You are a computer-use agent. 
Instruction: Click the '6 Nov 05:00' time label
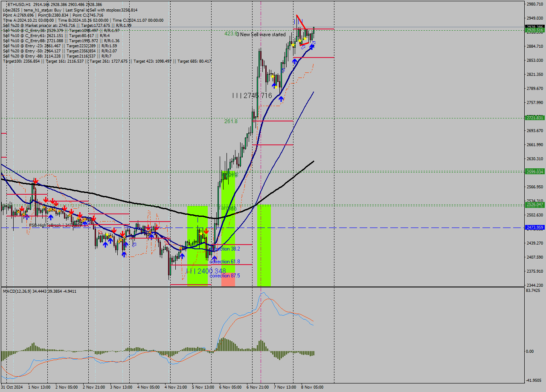pyautogui.click(x=230, y=387)
